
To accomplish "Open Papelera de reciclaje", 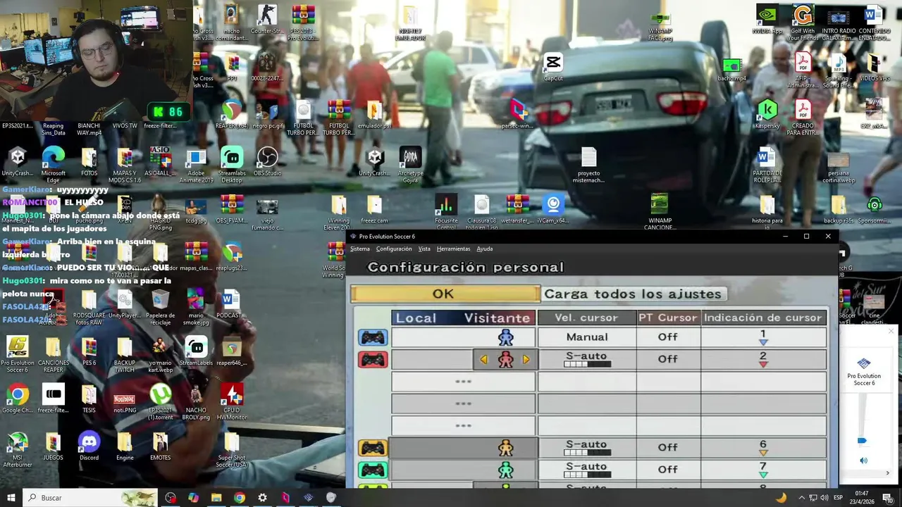I will coord(160,307).
